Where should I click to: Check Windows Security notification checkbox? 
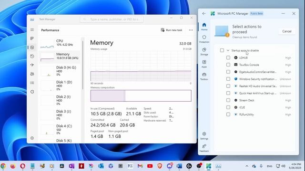coord(228,79)
